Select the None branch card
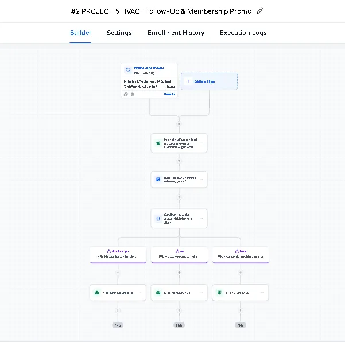The image size is (345, 342). (x=241, y=254)
